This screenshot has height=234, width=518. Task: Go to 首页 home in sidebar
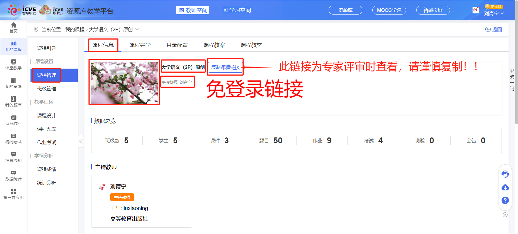[x=13, y=27]
